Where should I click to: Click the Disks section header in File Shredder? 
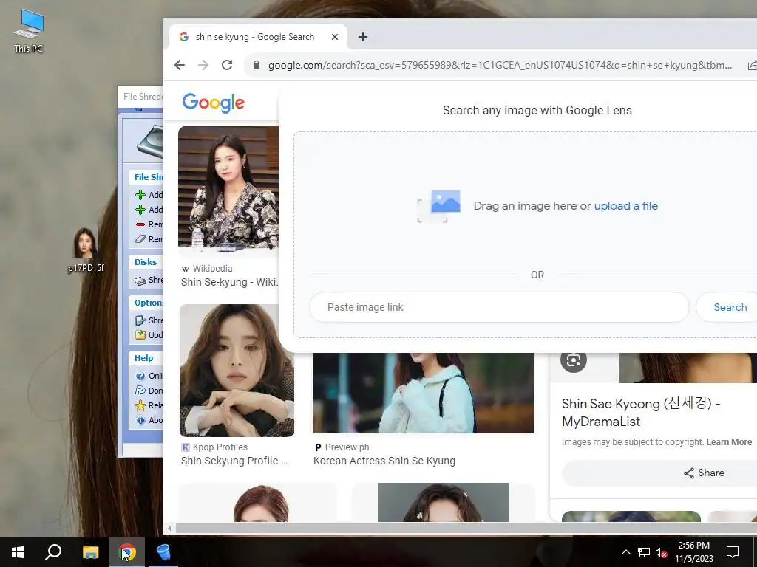(146, 262)
